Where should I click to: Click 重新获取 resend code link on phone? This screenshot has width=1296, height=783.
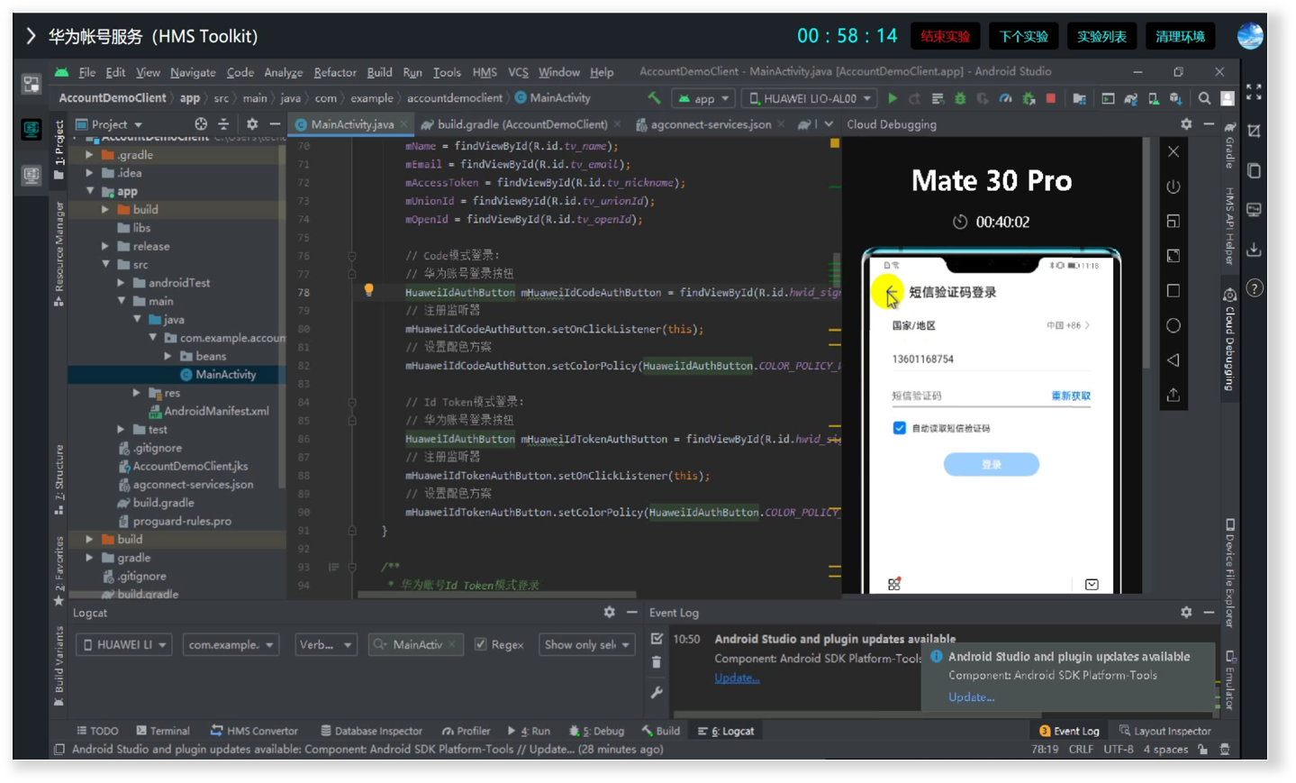(x=1071, y=396)
